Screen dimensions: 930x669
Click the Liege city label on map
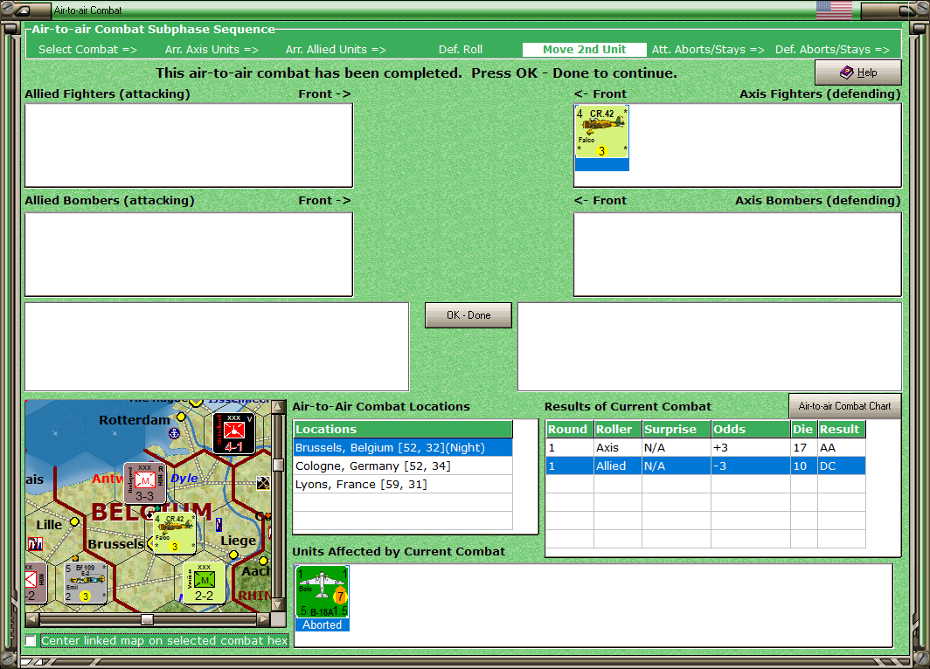click(x=239, y=541)
